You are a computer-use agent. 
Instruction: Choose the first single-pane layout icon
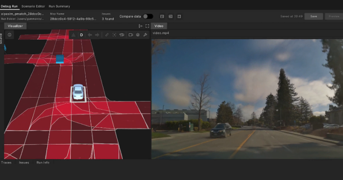(x=162, y=16)
